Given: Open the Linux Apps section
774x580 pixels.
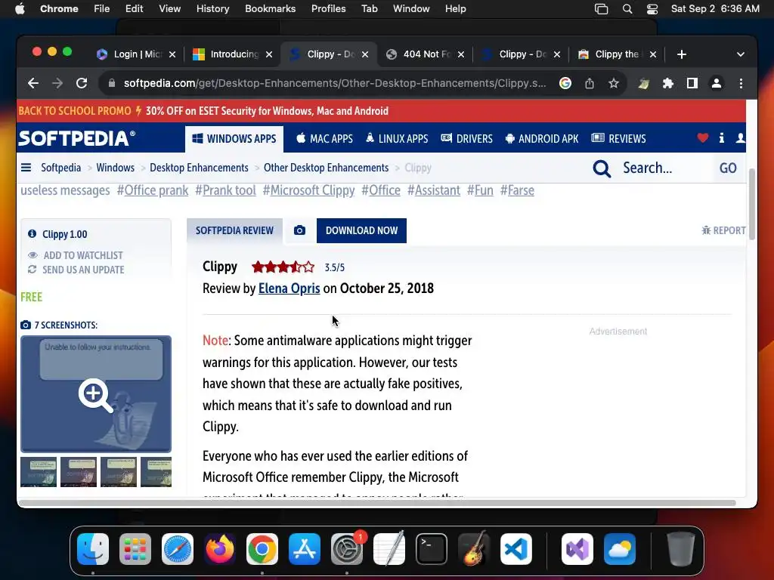Looking at the screenshot, I should (397, 139).
